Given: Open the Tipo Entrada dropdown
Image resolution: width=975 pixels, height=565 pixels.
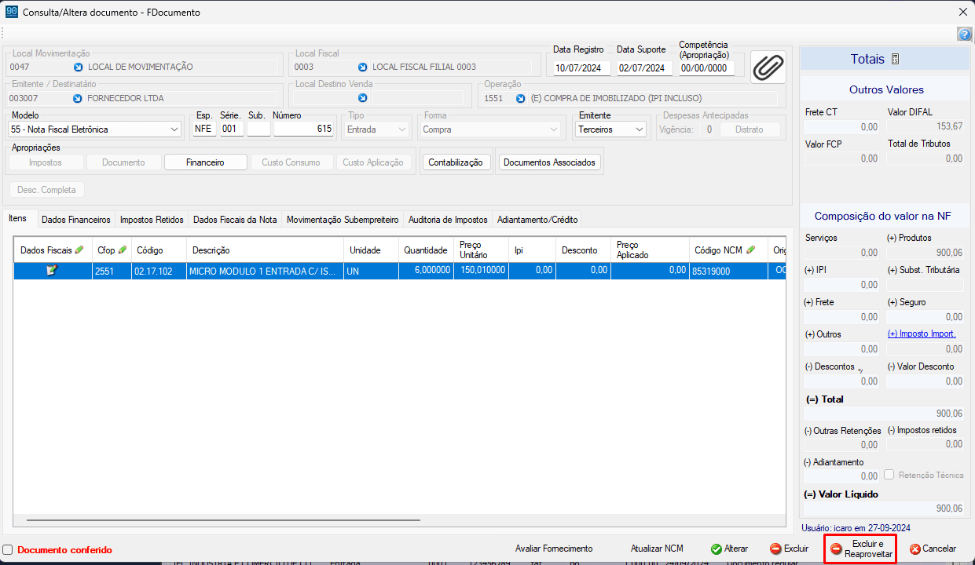Looking at the screenshot, I should pos(402,129).
